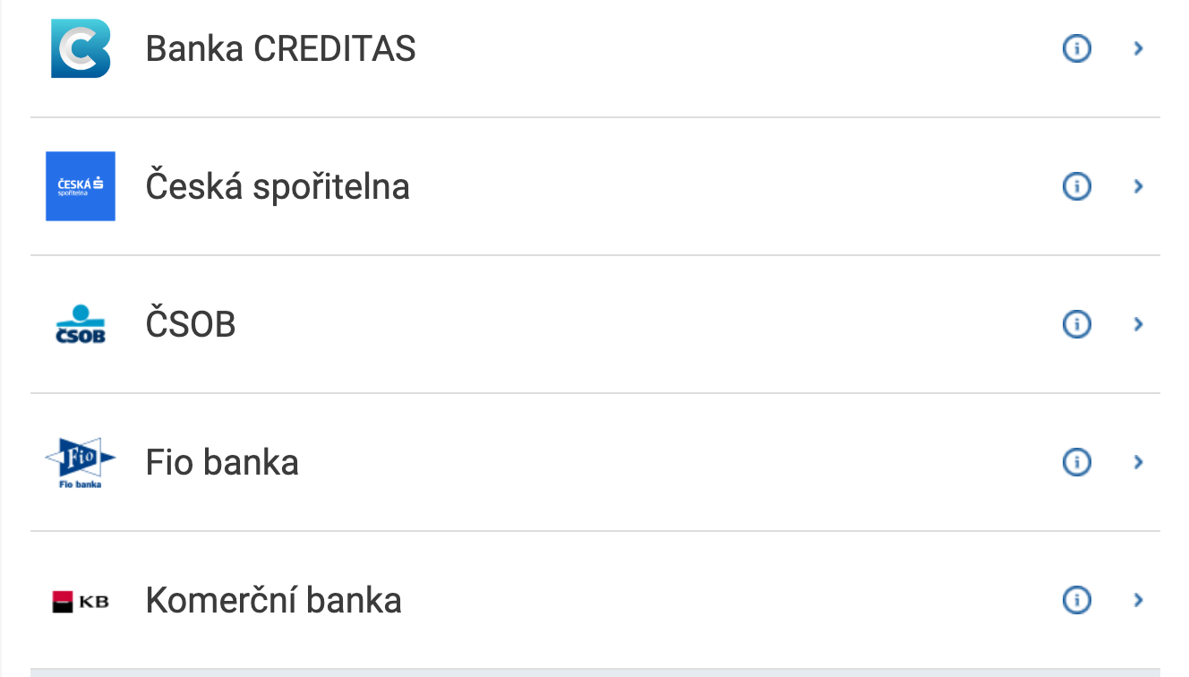
Task: Click info icon beside Komerční banka
Action: [1076, 600]
